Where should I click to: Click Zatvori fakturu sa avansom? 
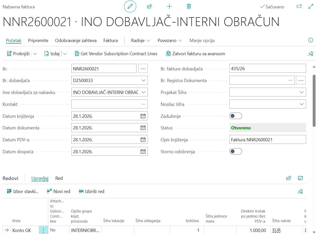(195, 54)
